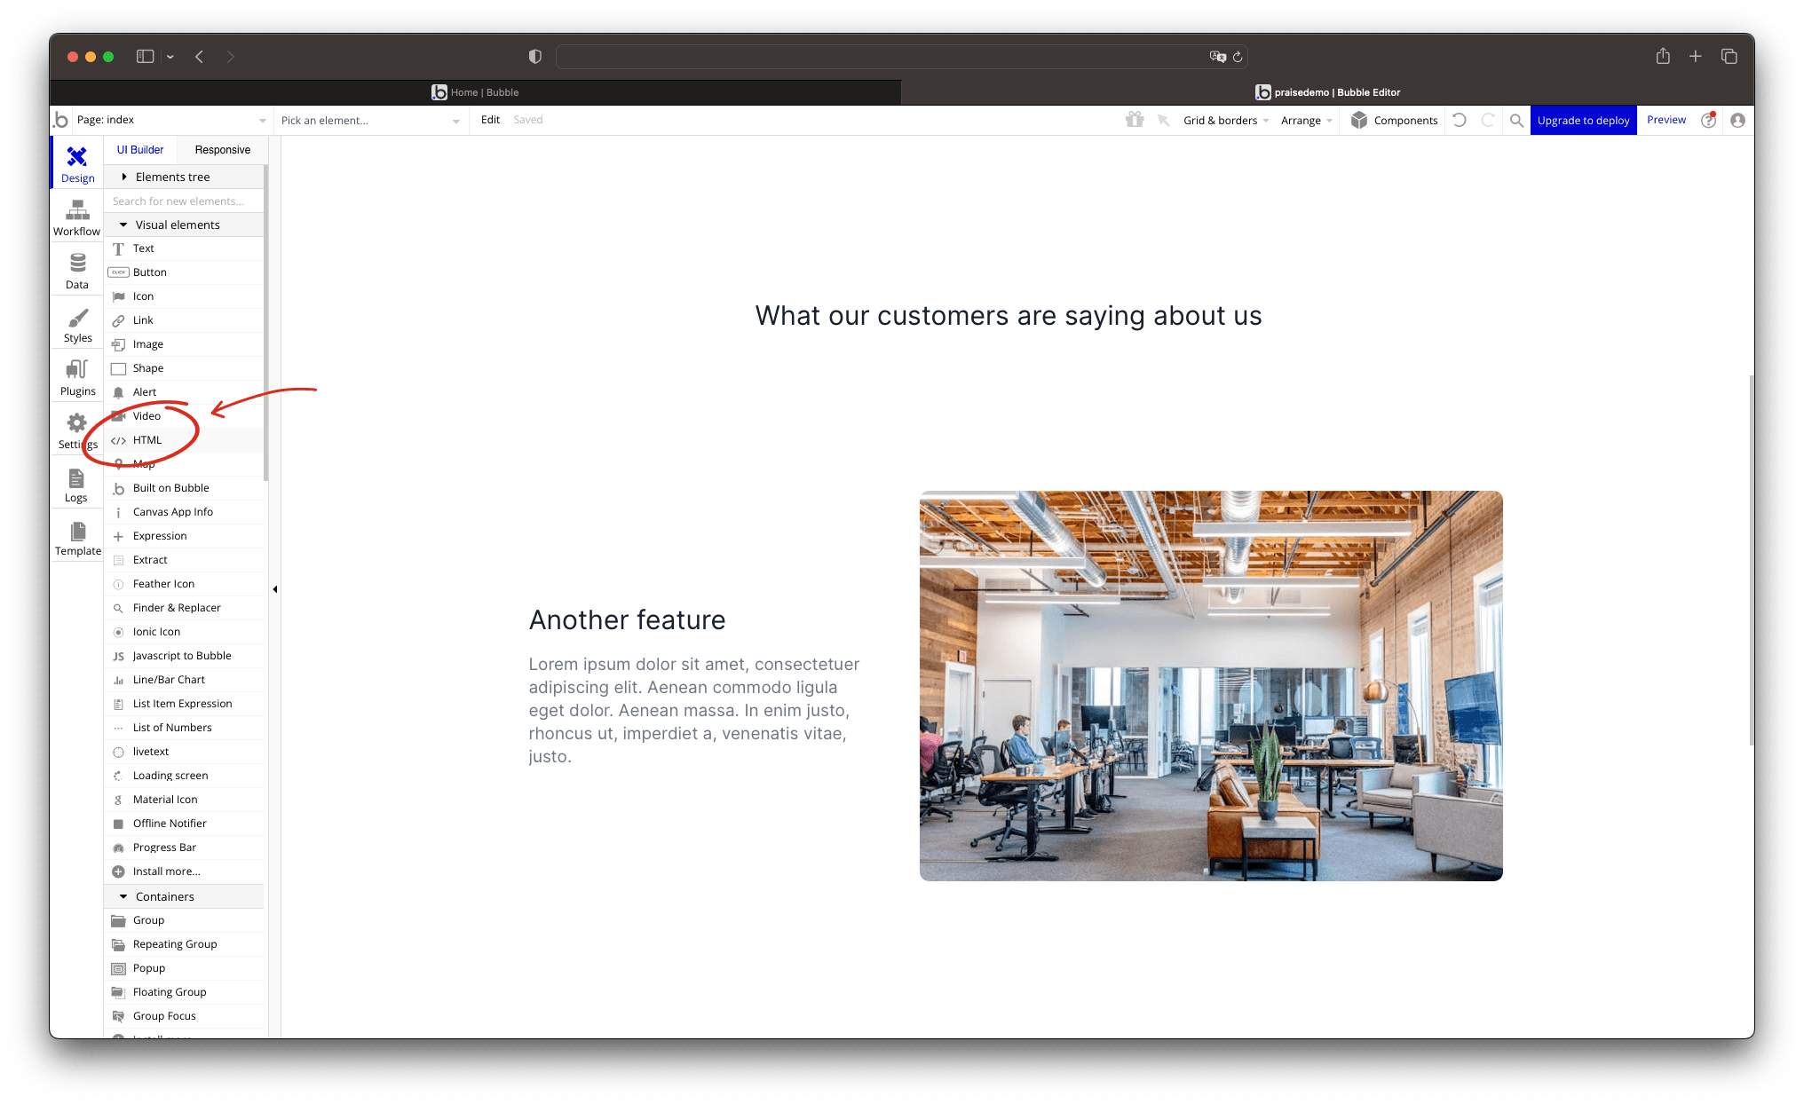The height and width of the screenshot is (1104, 1804).
Task: Open the Pick an element dropdown
Action: click(369, 120)
